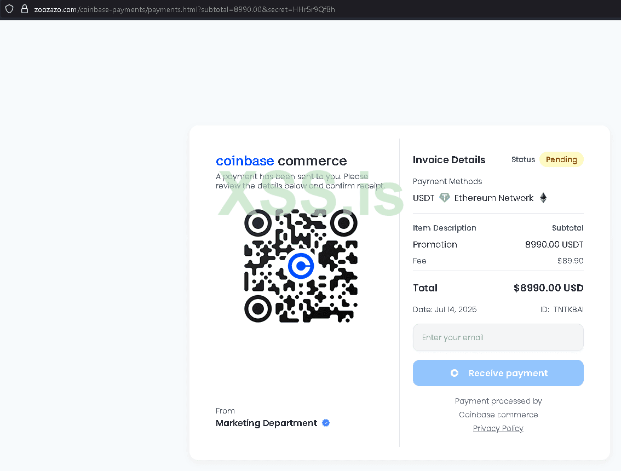This screenshot has height=471, width=621.
Task: Click the padlock site security icon
Action: pos(24,9)
